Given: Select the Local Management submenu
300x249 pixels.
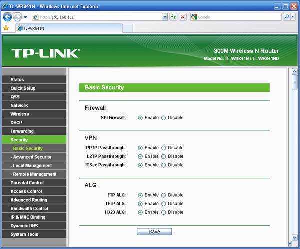Looking at the screenshot, I should [34, 166].
